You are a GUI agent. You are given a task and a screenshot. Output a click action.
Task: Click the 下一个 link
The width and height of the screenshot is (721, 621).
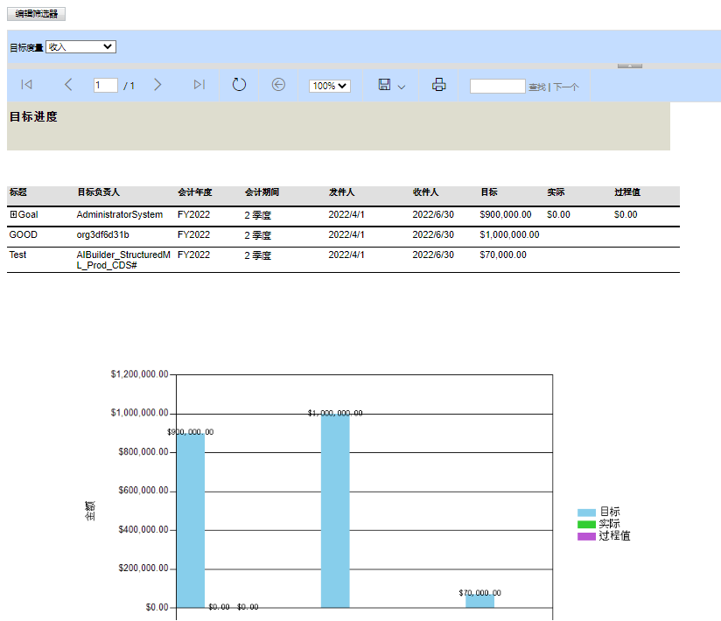[x=565, y=87]
